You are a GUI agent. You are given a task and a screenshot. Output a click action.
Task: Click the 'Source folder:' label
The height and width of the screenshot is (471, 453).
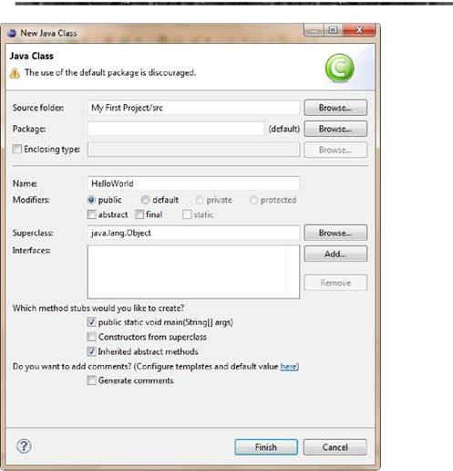point(38,108)
